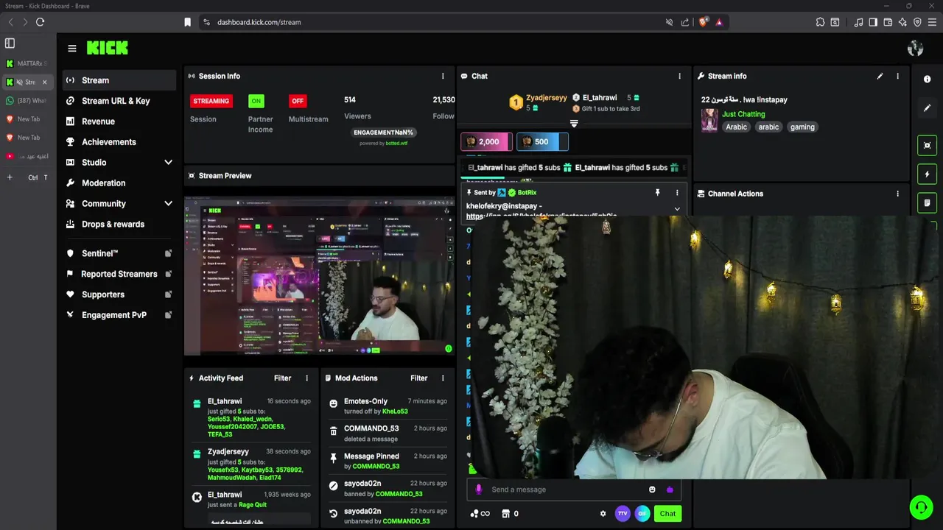Click the document icon in right rail
The width and height of the screenshot is (943, 530).
tap(927, 202)
